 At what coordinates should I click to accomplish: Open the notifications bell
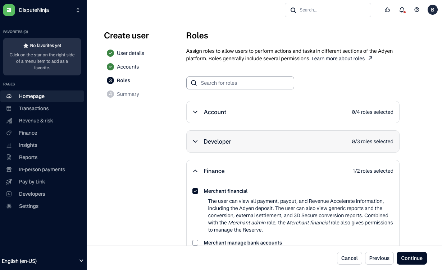402,10
